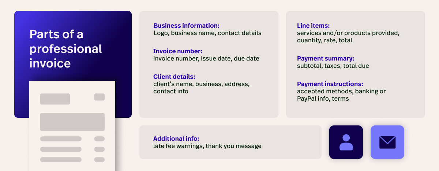Click the "Additional info:" heading
Screen dimensions: 439x171
coord(176,139)
